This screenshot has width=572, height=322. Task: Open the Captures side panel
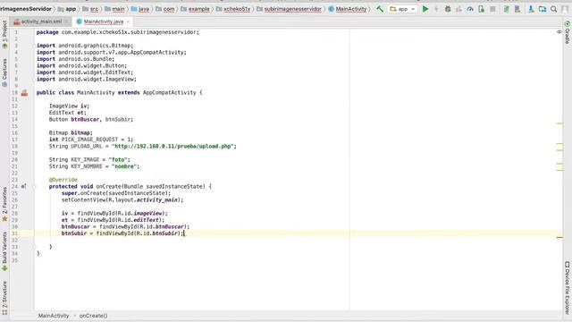pyautogui.click(x=4, y=72)
